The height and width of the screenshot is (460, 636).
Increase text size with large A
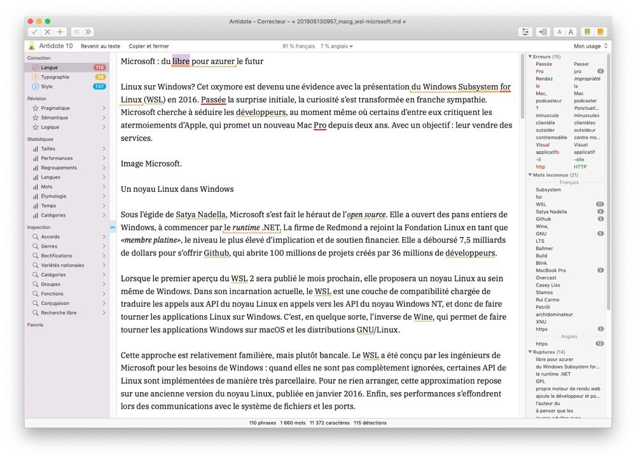click(570, 32)
